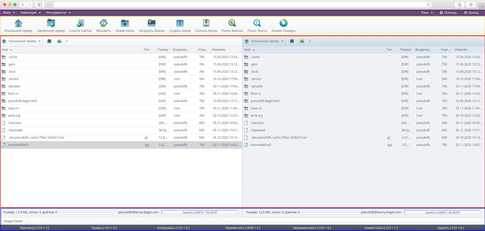The width and height of the screenshot is (485, 231).
Task: Expand left panel Локальный сервер dropdown
Action: point(22,41)
